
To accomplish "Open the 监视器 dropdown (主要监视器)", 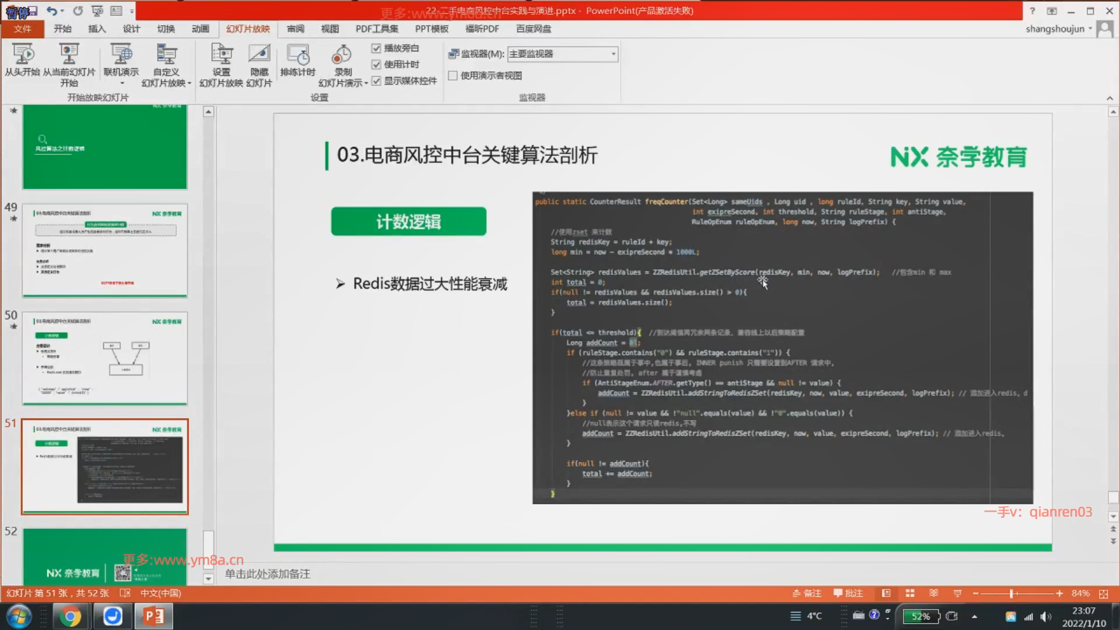I will 613,54.
